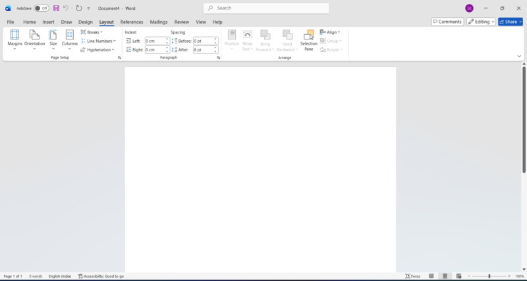527x281 pixels.
Task: Increase left indent with the up arrow
Action: [167, 39]
